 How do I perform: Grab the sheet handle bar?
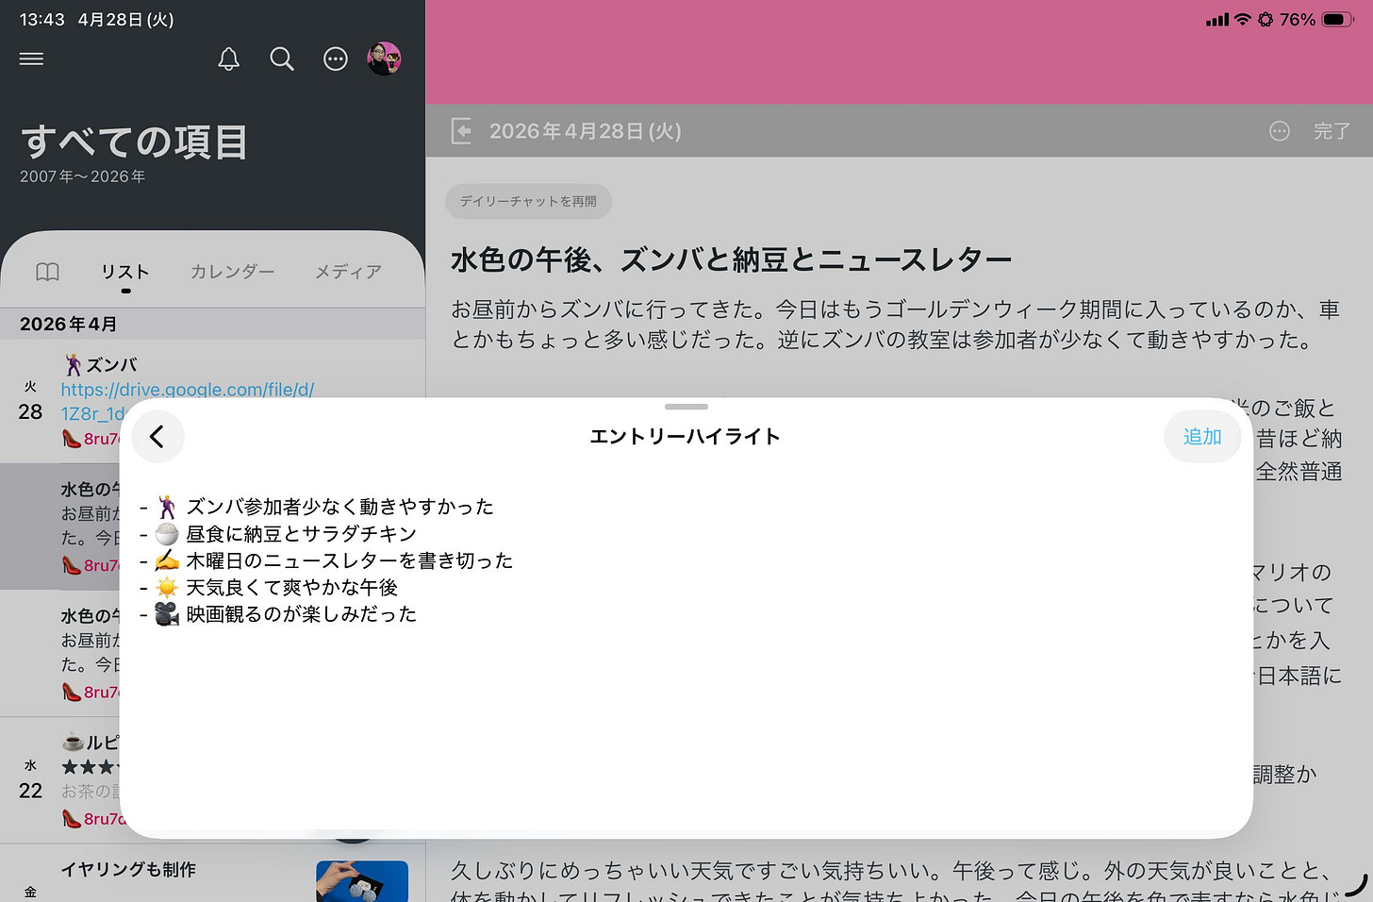click(x=686, y=407)
